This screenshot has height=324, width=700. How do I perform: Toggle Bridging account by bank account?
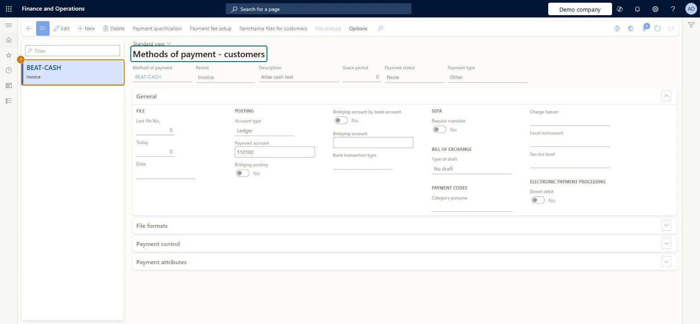click(x=341, y=120)
